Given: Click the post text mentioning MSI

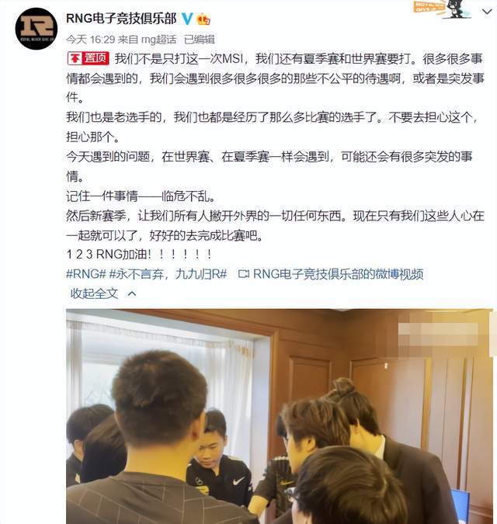Looking at the screenshot, I should pyautogui.click(x=275, y=78).
